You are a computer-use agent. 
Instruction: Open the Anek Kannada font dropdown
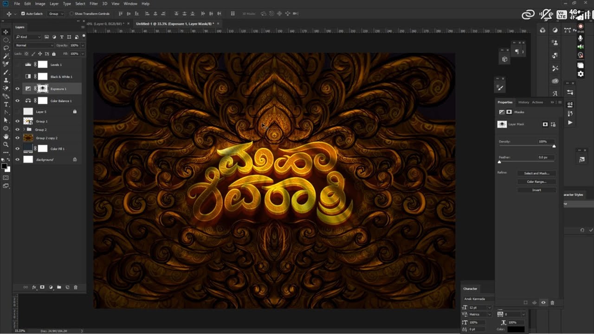pos(478,299)
